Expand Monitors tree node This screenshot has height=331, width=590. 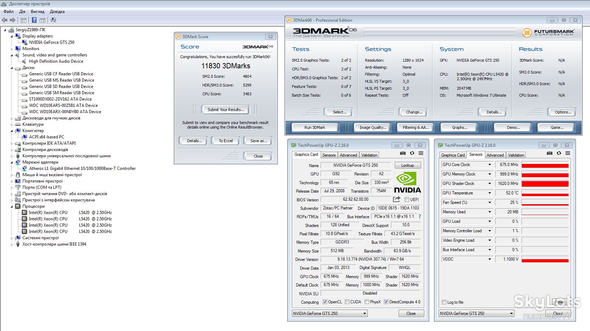click(x=12, y=49)
